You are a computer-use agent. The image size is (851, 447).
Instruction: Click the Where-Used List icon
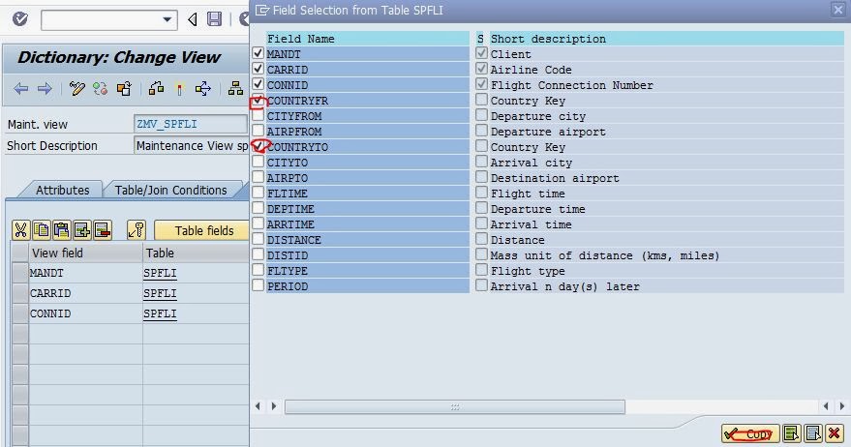pyautogui.click(x=203, y=89)
